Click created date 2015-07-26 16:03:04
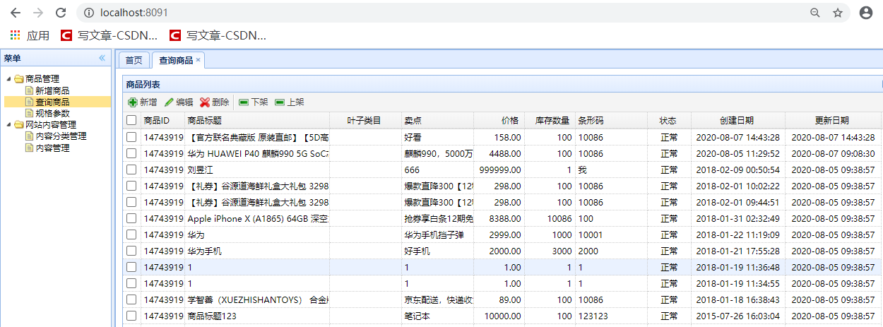 click(738, 316)
